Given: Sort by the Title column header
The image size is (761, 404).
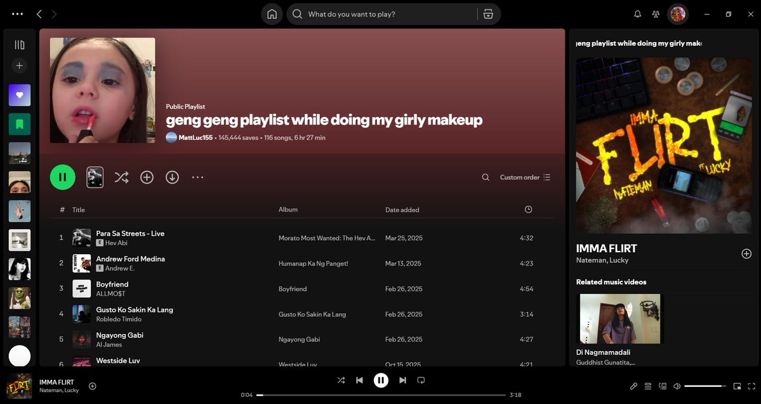Looking at the screenshot, I should coord(79,210).
